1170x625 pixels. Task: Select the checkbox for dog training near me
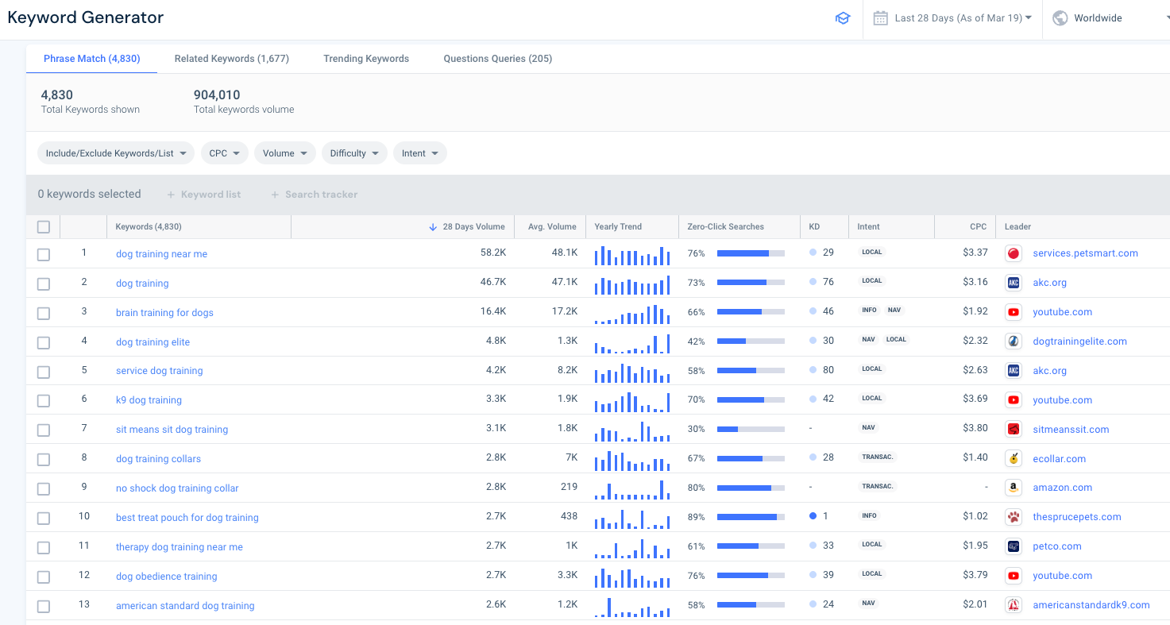pyautogui.click(x=44, y=254)
